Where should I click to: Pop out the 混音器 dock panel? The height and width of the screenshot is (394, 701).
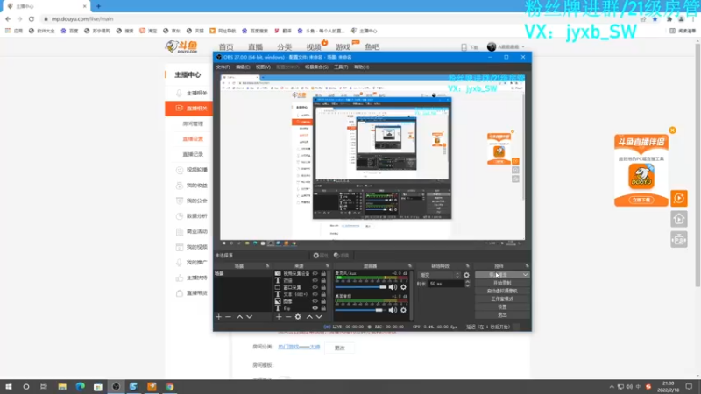(409, 266)
